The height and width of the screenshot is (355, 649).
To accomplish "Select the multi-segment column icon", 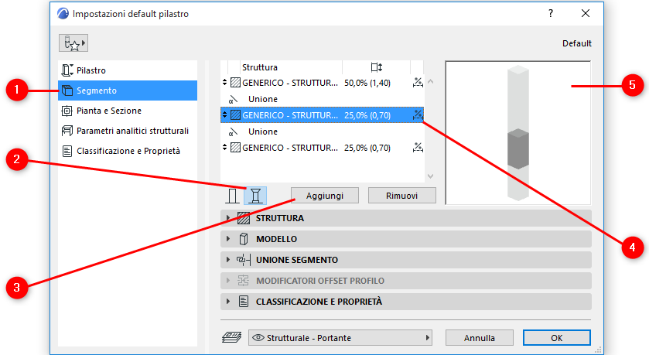I will (255, 195).
